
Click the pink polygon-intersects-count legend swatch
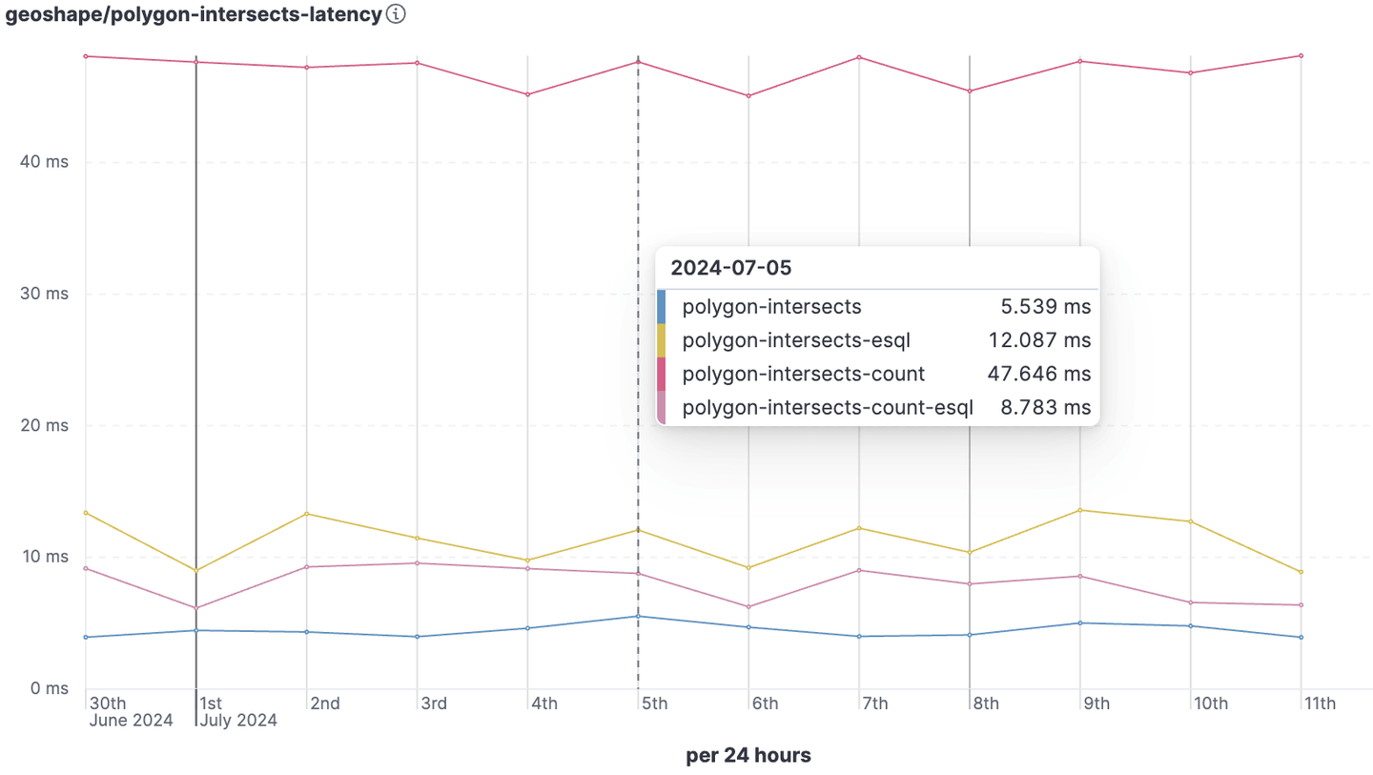click(662, 374)
